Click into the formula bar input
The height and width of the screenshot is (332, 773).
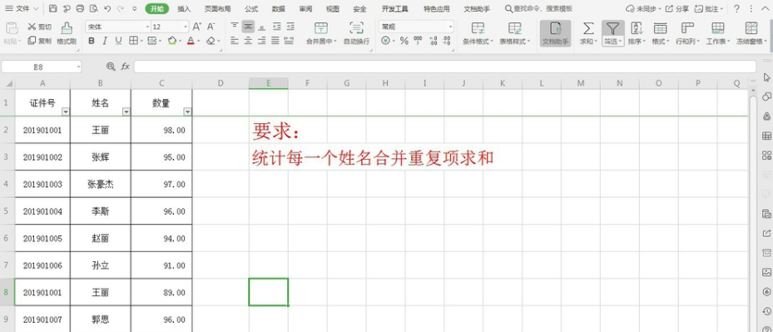point(444,67)
